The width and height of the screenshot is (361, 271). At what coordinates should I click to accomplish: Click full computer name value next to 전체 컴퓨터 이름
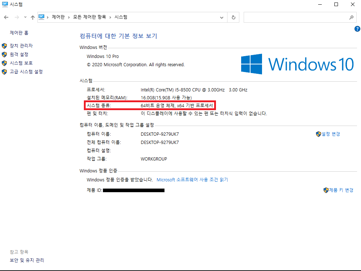coord(160,143)
